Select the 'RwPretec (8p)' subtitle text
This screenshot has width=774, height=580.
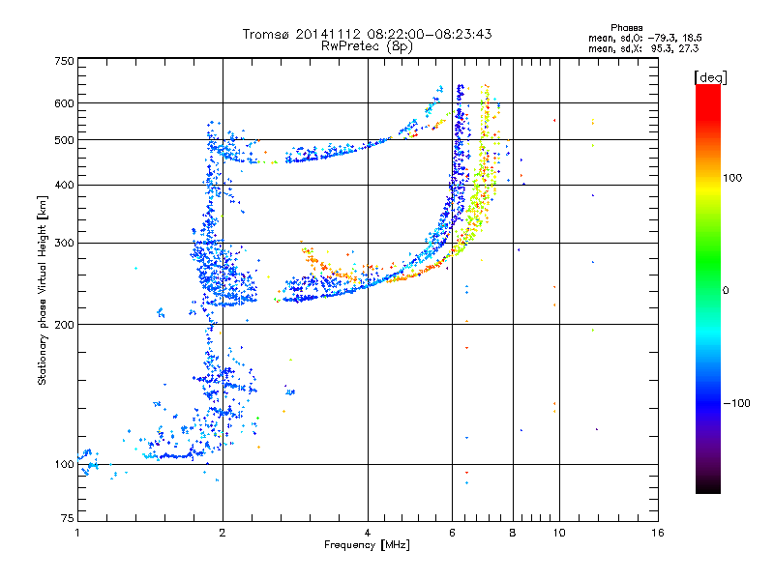[367, 46]
